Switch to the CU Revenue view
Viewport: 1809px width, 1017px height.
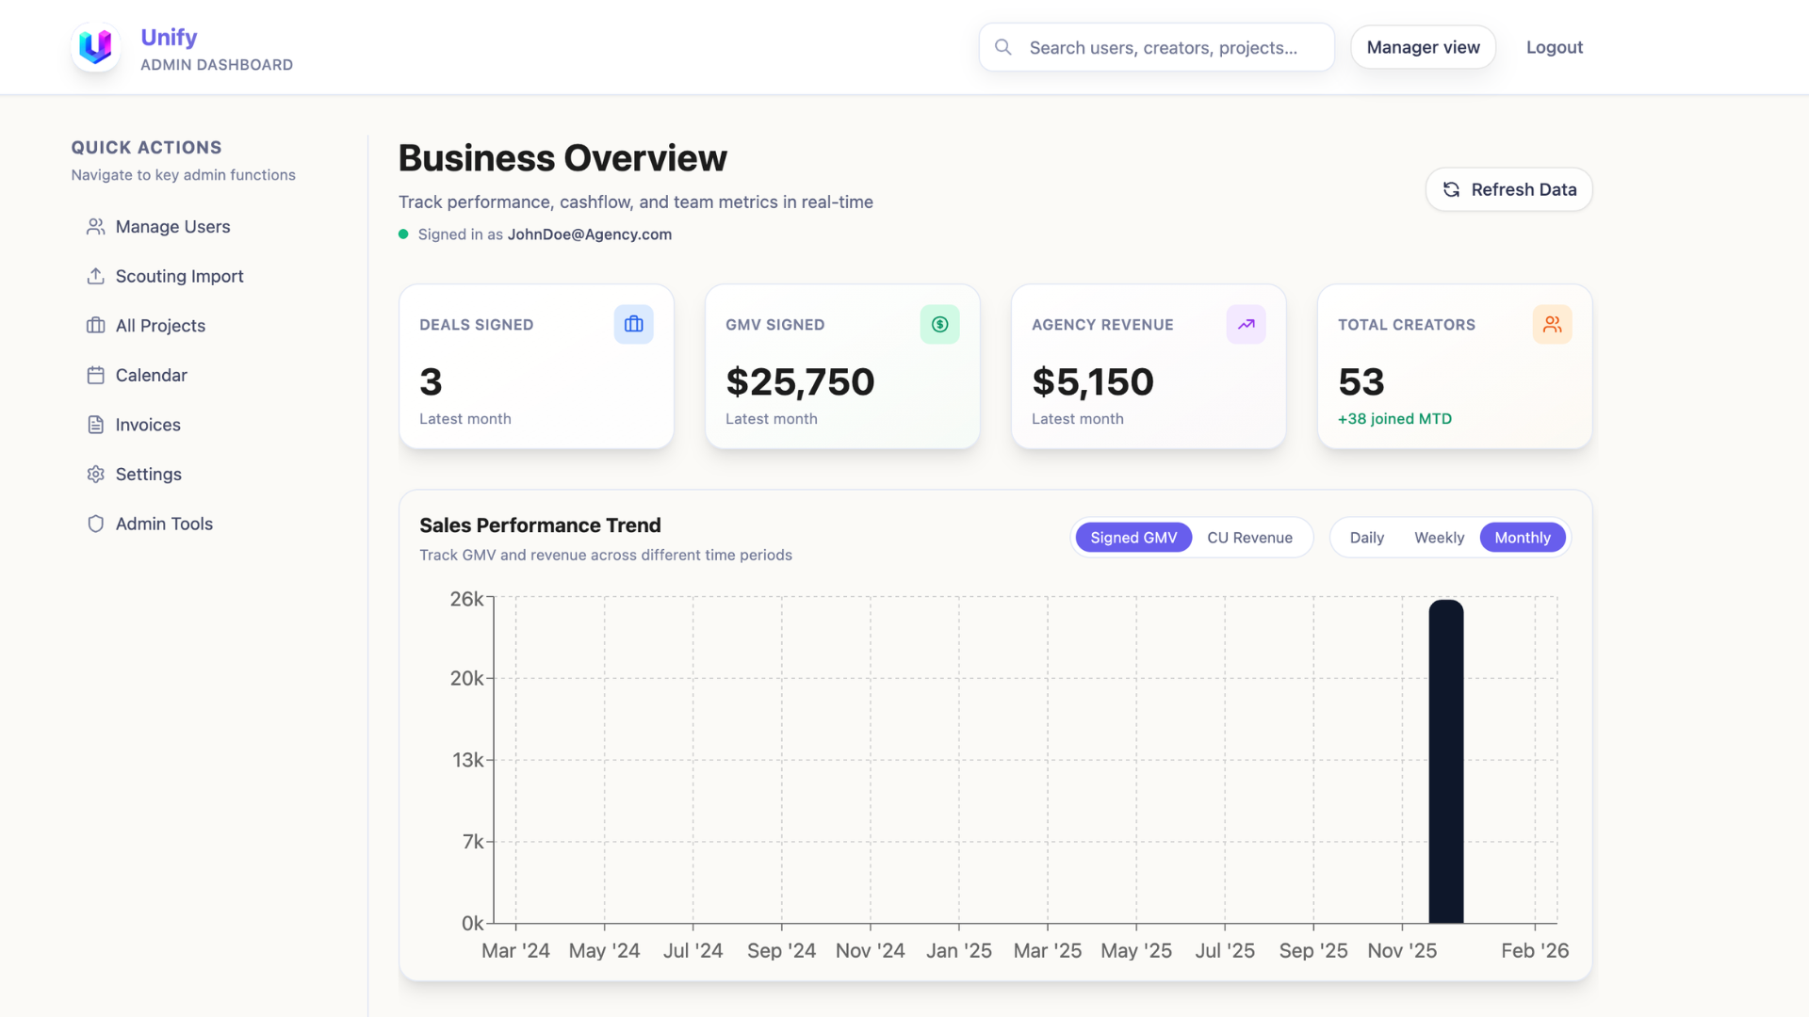coord(1250,537)
